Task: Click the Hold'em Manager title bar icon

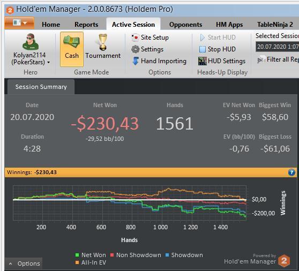Action: 10,10
